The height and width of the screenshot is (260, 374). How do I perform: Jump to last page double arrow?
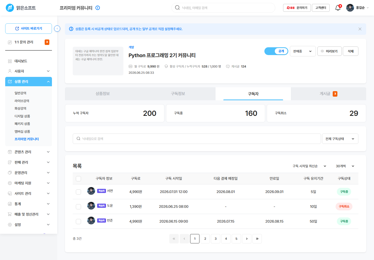coord(257,239)
